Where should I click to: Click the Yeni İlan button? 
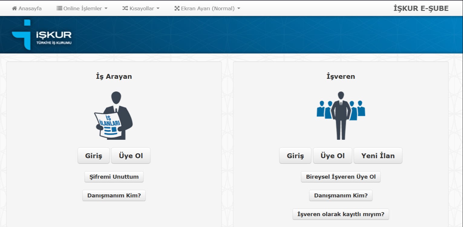pyautogui.click(x=378, y=156)
